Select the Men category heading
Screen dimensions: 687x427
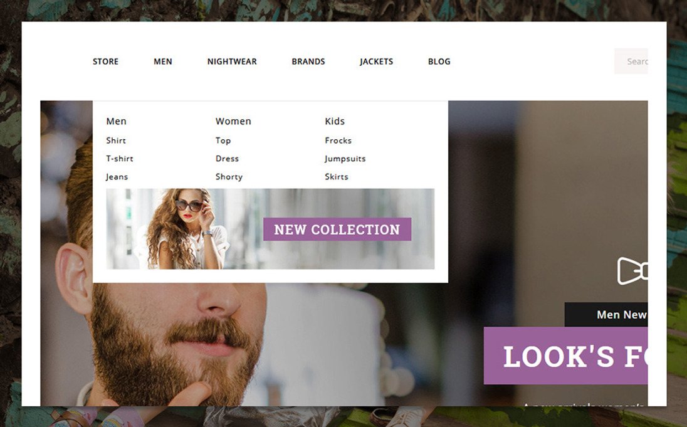[x=116, y=121]
